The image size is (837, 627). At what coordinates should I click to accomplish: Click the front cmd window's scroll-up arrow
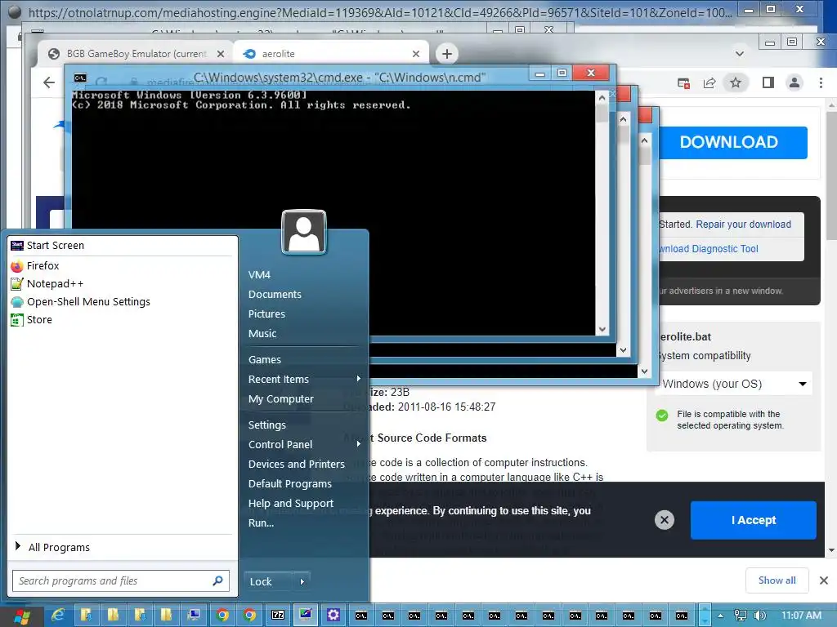pyautogui.click(x=602, y=98)
